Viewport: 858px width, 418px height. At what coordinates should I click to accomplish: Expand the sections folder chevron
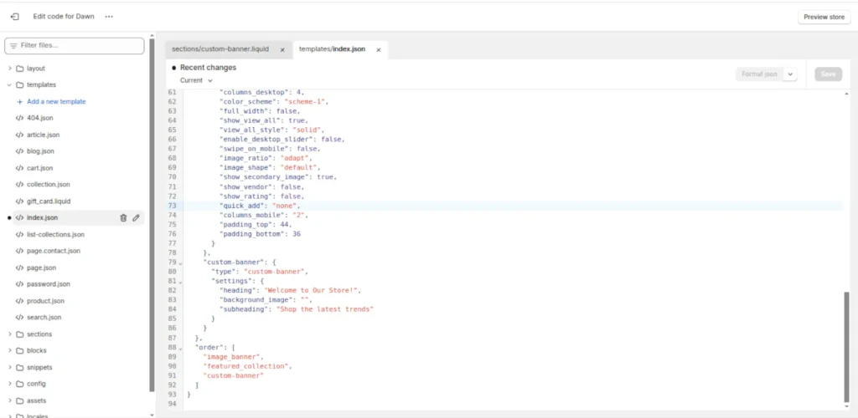[x=10, y=334]
